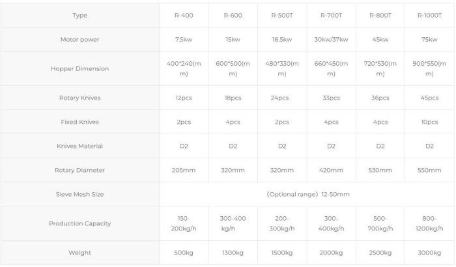Click the Sieve Mesh Size label
This screenshot has height=267, width=456.
coord(80,194)
